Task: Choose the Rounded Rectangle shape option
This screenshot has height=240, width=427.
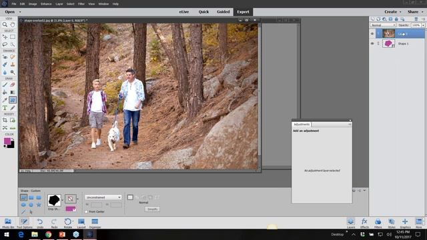Action: [39, 197]
